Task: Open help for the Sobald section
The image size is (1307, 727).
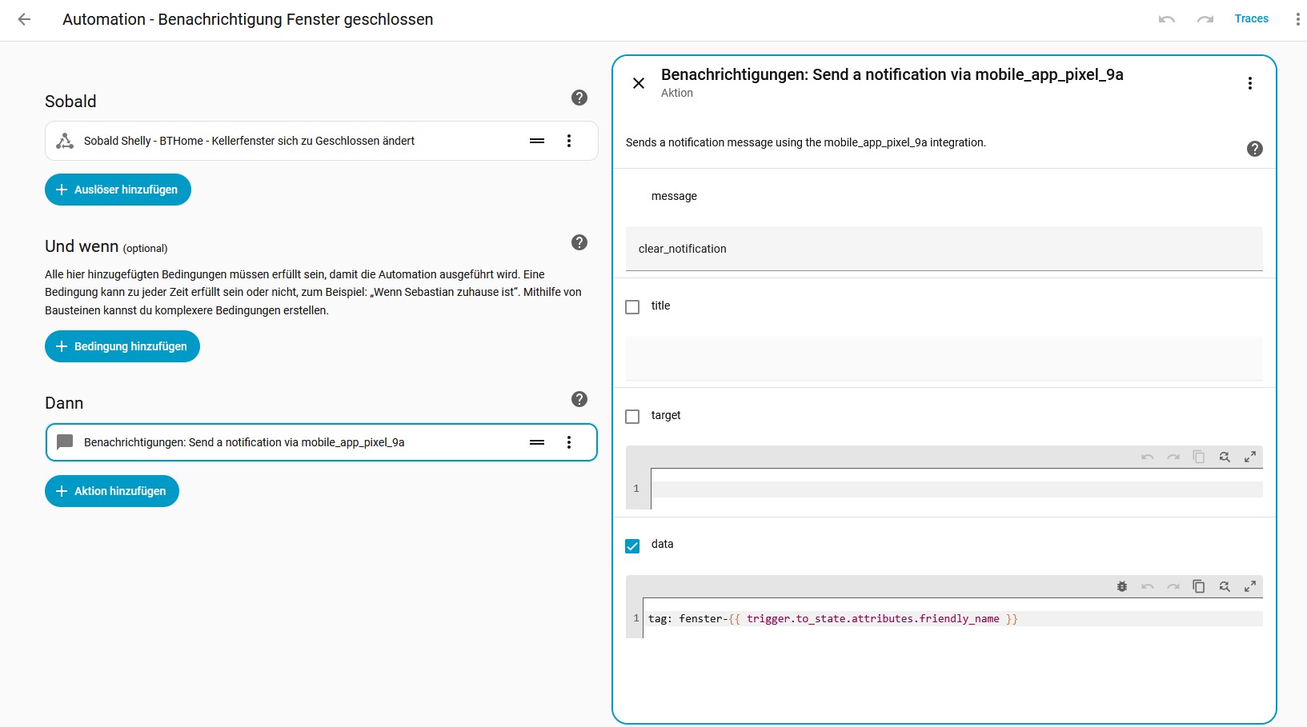Action: click(x=579, y=98)
